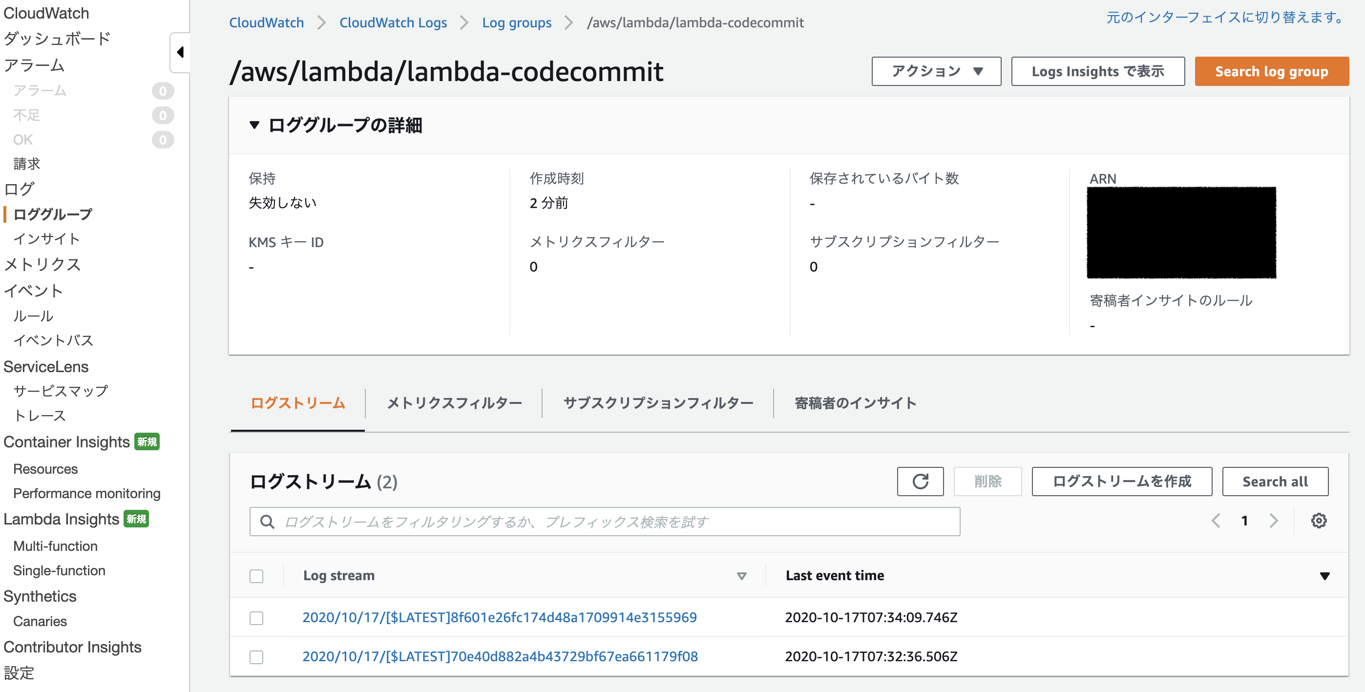This screenshot has height=692, width=1365.
Task: Go to previous page of log streams
Action: click(x=1216, y=521)
